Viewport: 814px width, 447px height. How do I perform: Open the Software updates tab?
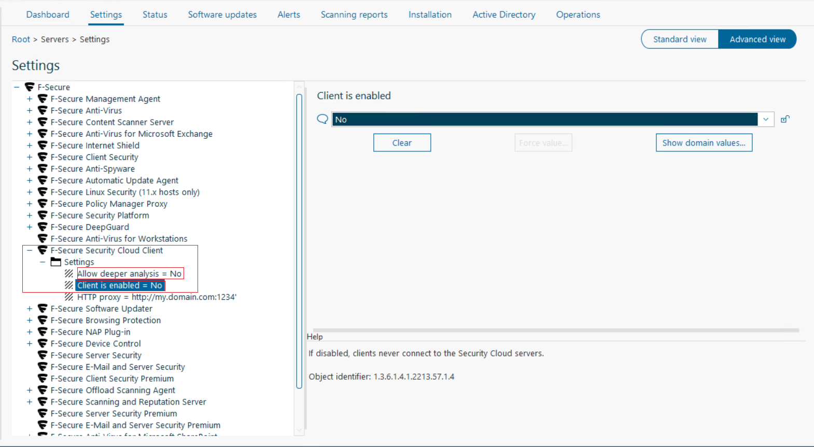222,15
